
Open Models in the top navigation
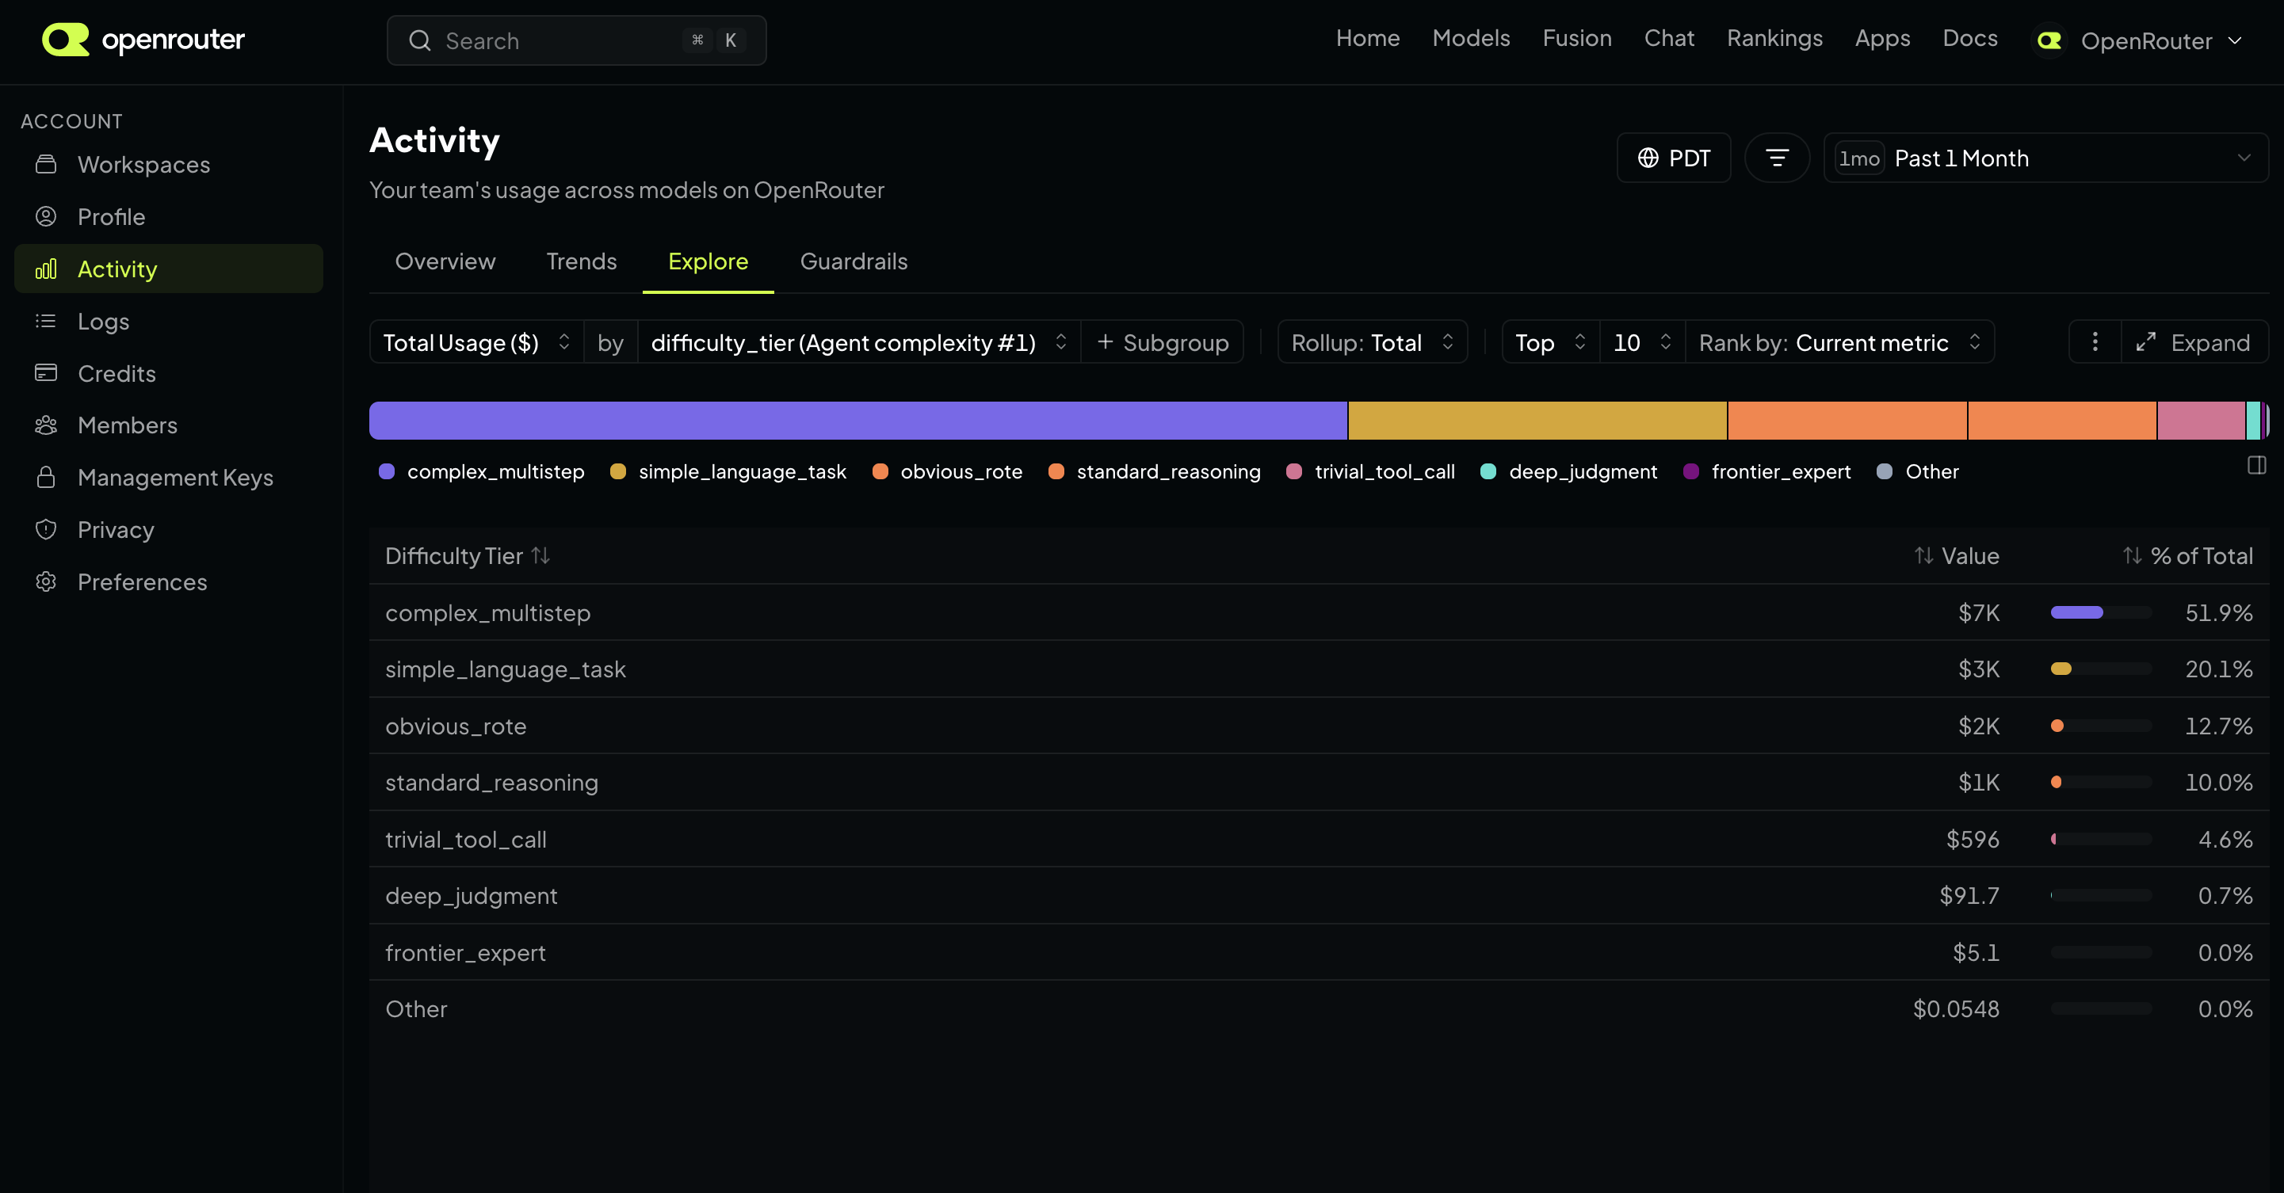(1471, 38)
